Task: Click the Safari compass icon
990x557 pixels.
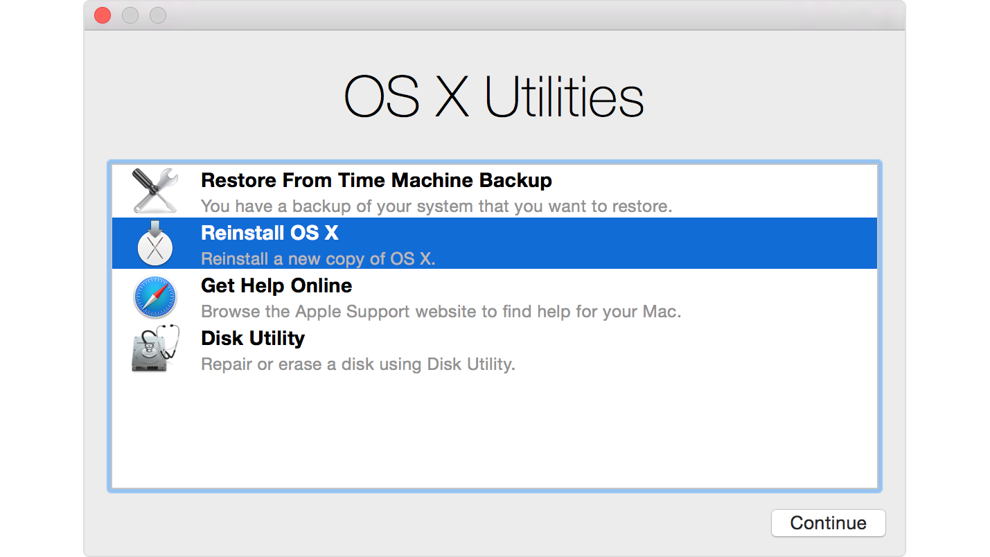Action: [x=155, y=297]
